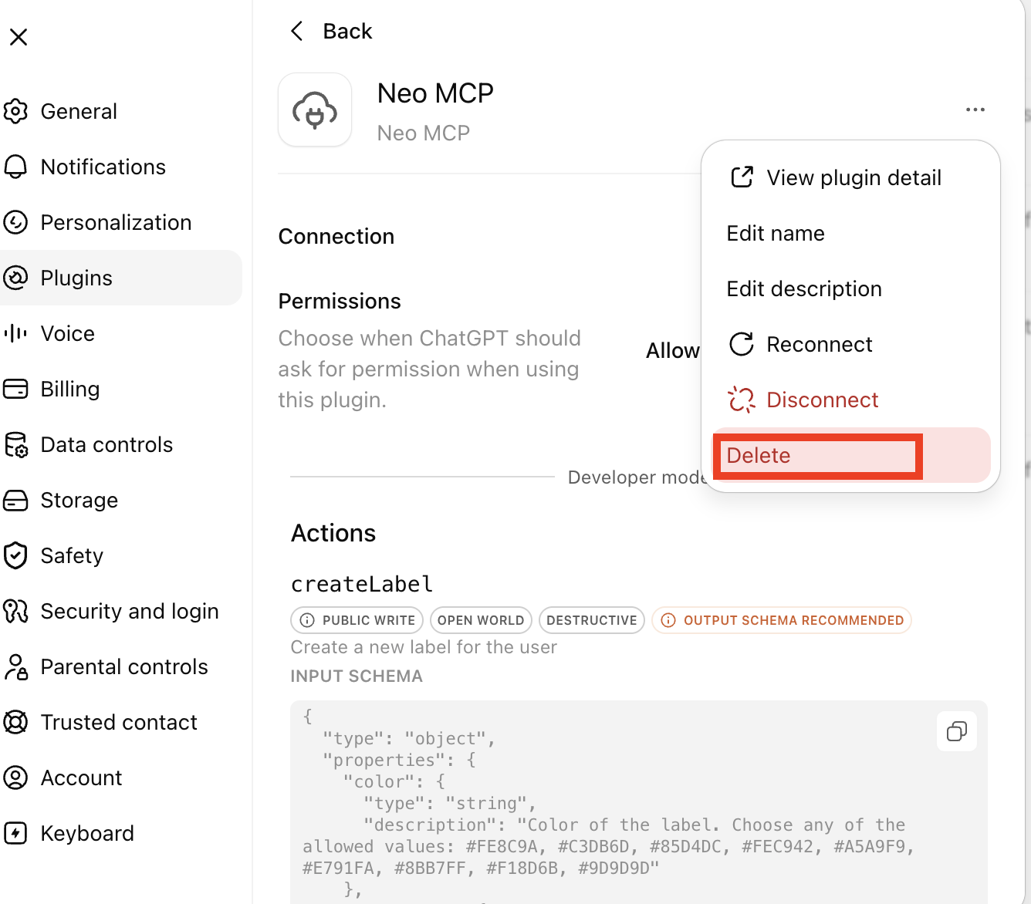Select Edit description menu entry
Viewport: 1031px width, 904px height.
(x=850, y=288)
